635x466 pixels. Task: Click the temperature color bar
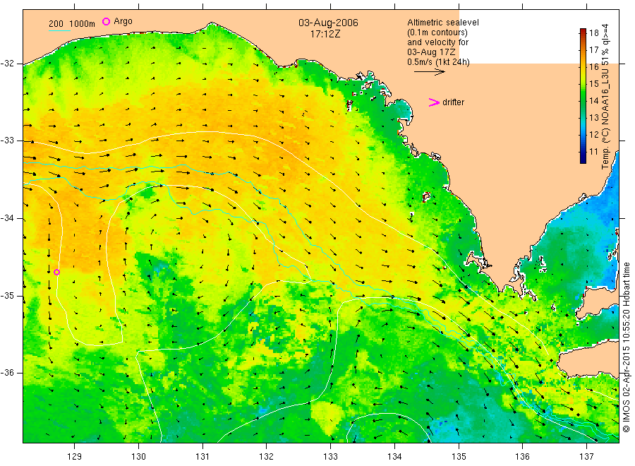pyautogui.click(x=583, y=96)
